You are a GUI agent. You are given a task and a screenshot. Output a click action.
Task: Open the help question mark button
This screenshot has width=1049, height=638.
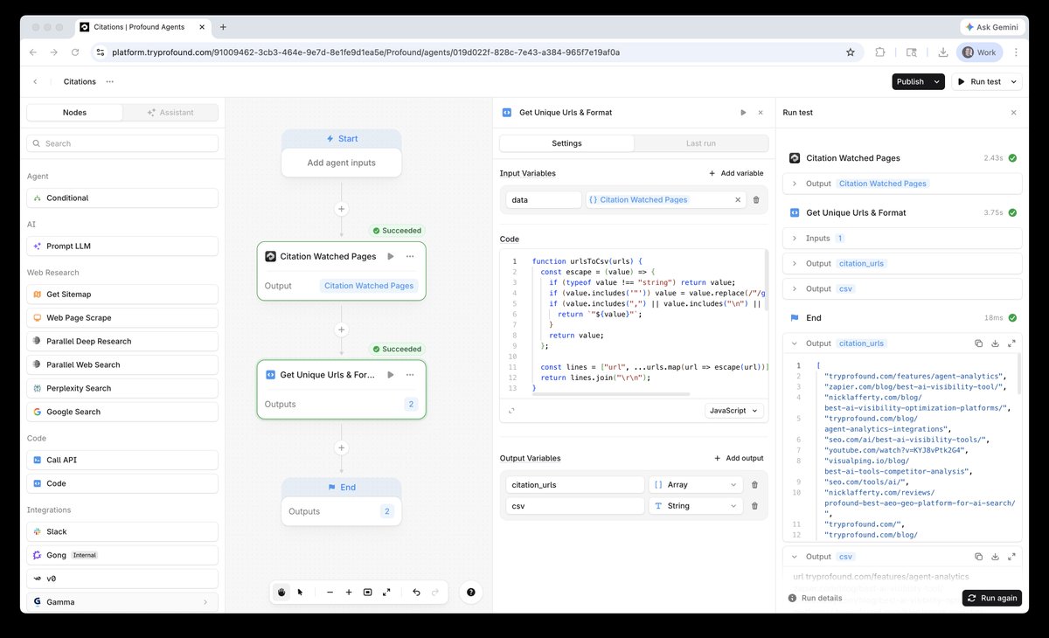471,593
